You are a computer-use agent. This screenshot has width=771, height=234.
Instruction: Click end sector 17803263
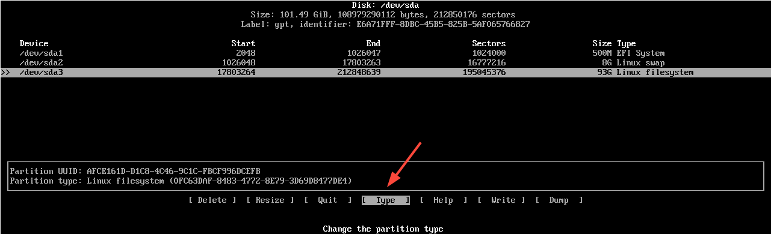click(x=361, y=63)
